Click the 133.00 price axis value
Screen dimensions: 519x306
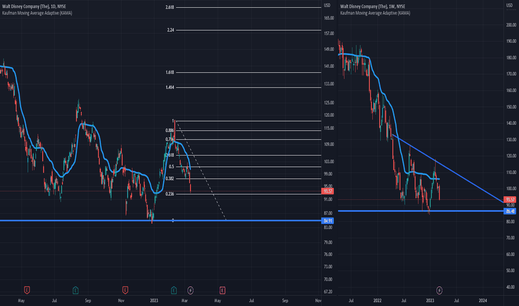tap(329, 84)
